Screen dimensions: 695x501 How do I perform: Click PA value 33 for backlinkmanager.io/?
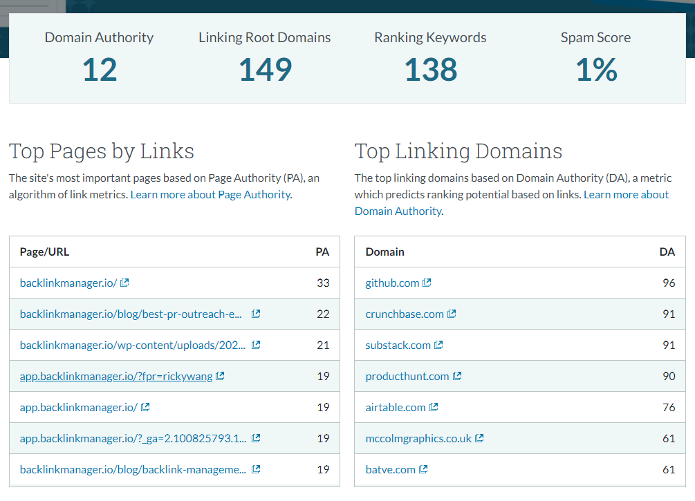click(x=323, y=283)
